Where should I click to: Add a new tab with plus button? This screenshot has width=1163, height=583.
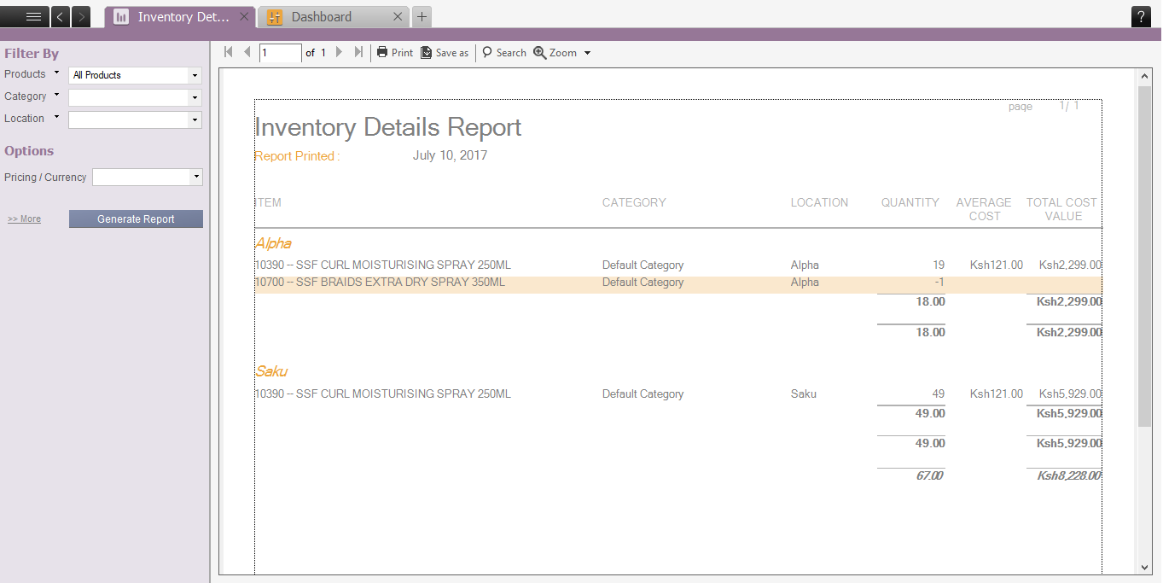[x=422, y=16]
